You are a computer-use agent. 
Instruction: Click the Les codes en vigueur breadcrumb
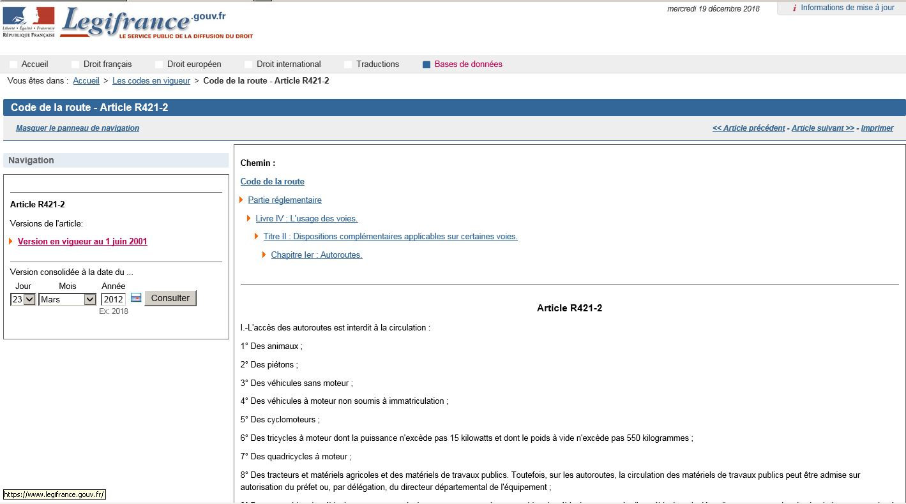(151, 81)
